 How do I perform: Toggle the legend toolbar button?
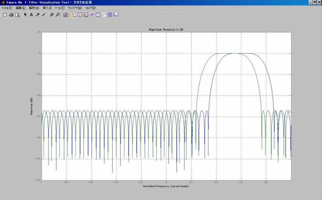(x=66, y=15)
